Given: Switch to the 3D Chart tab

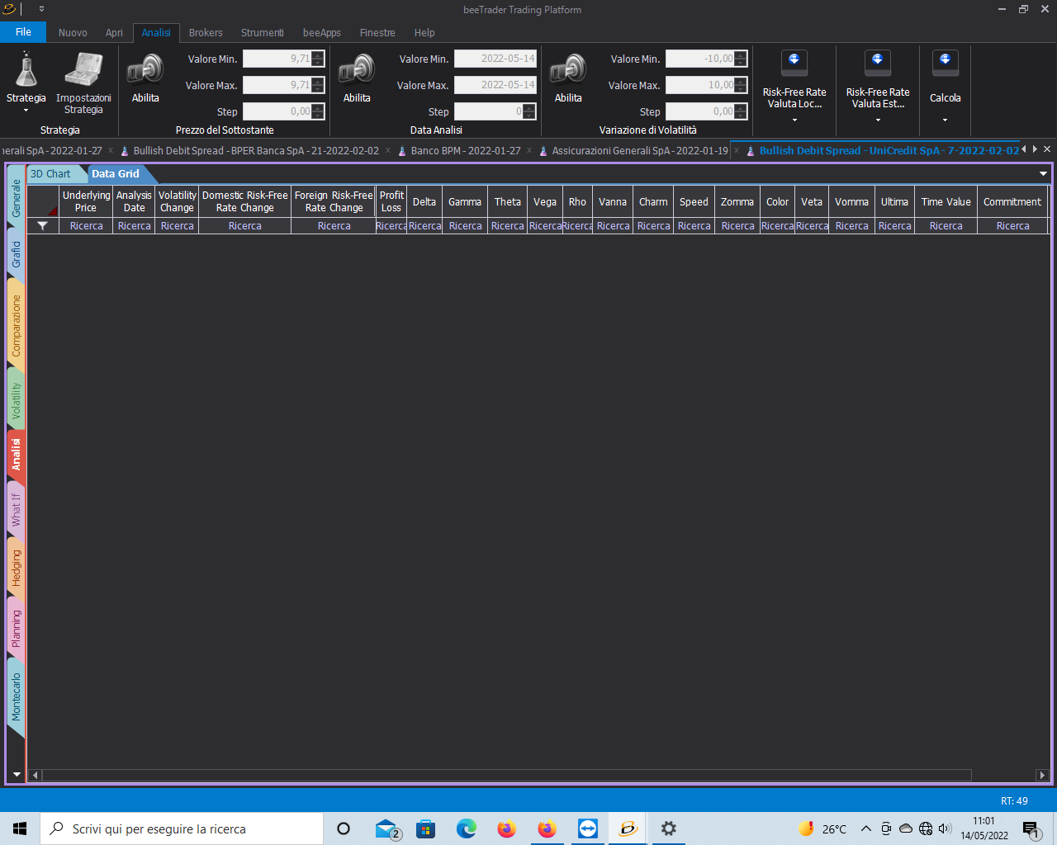Looking at the screenshot, I should tap(51, 174).
